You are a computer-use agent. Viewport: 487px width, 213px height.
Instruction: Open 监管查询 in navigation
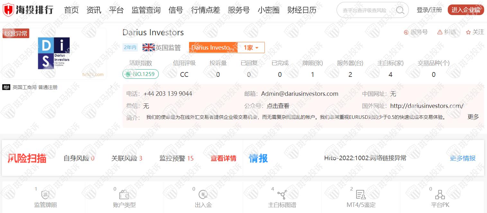[x=146, y=10]
